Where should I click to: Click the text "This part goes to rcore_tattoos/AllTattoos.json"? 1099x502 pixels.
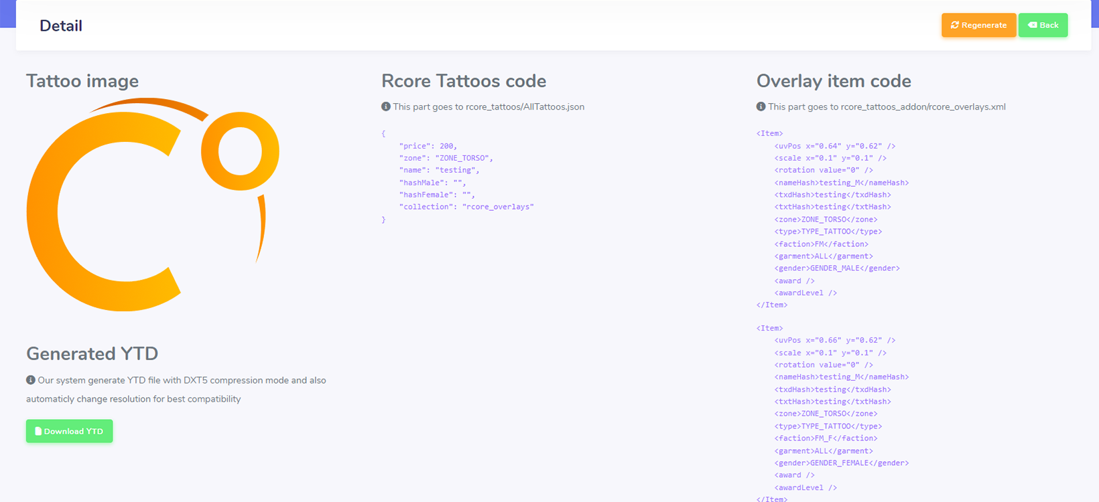click(489, 106)
